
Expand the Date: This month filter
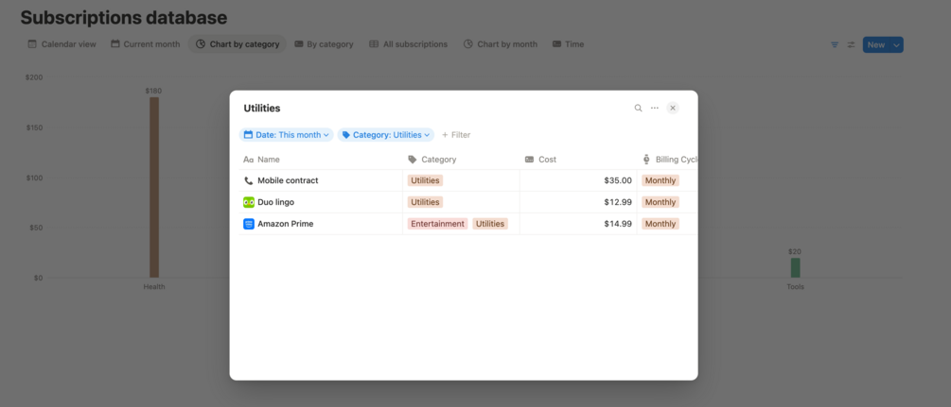click(287, 135)
